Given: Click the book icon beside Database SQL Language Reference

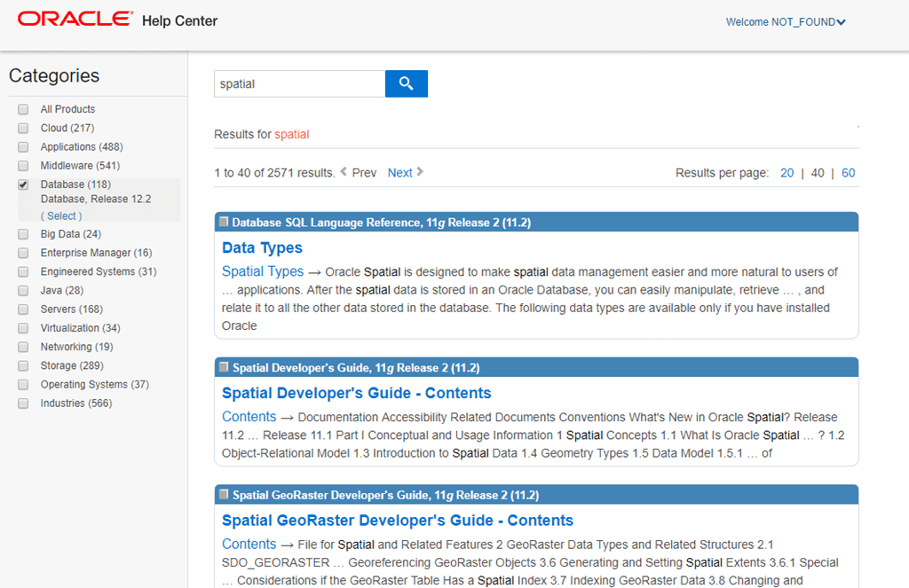Looking at the screenshot, I should point(224,222).
